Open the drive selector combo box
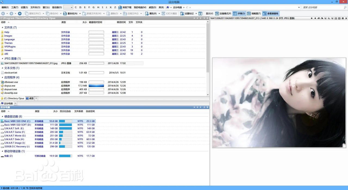Image resolution: width=348 pixels, height=190 pixels. click(68, 7)
